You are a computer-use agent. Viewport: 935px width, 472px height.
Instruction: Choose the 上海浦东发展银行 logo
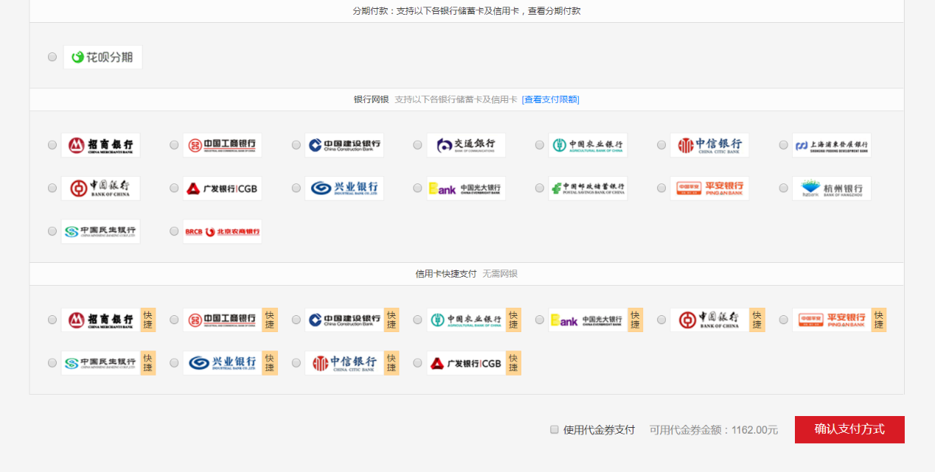click(x=831, y=145)
